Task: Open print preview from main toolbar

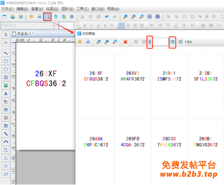Action: click(x=48, y=16)
